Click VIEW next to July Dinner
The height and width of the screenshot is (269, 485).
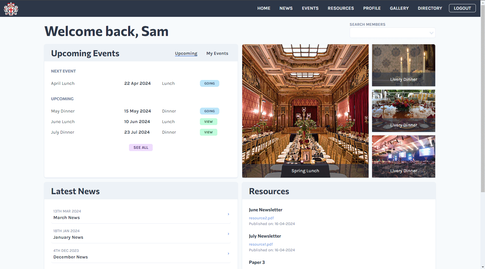208,132
